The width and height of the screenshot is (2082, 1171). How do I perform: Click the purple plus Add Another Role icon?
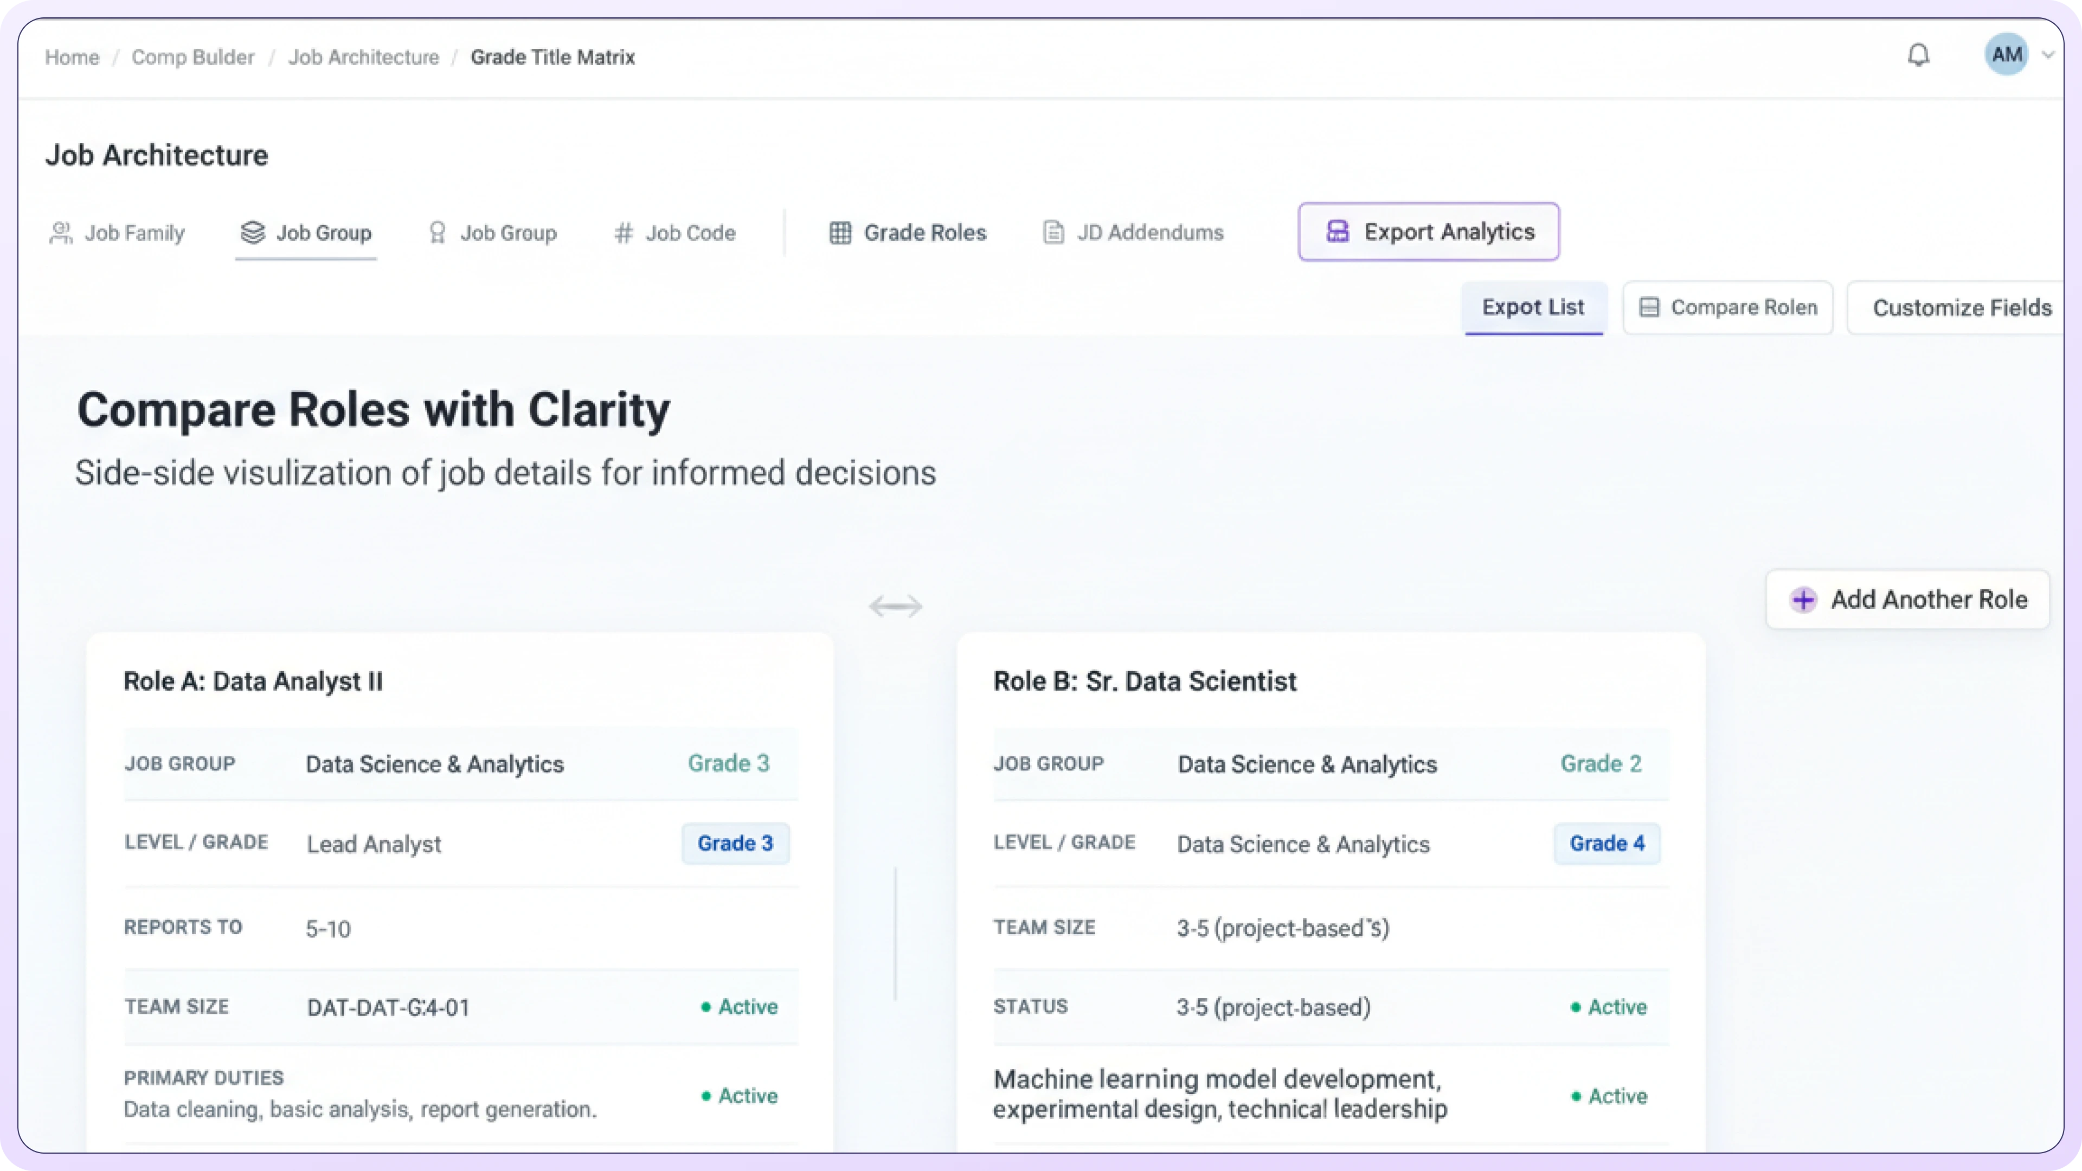[x=1803, y=600]
